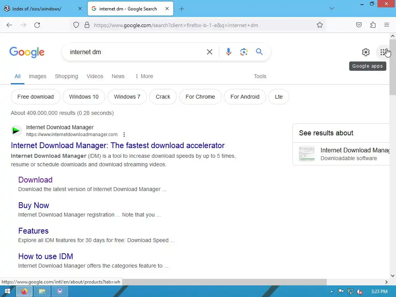Reload the current page
Image resolution: width=396 pixels, height=297 pixels.
click(x=37, y=25)
